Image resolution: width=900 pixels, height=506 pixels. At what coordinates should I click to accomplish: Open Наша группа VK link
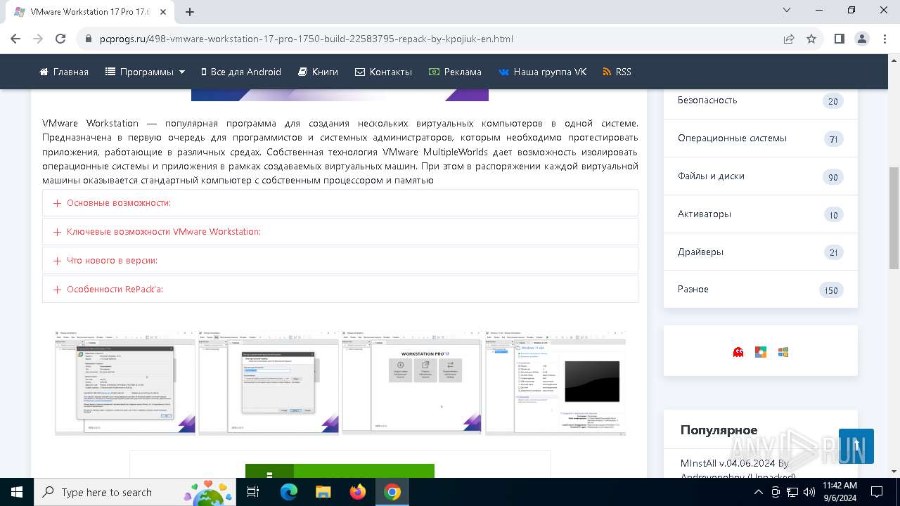(x=542, y=72)
